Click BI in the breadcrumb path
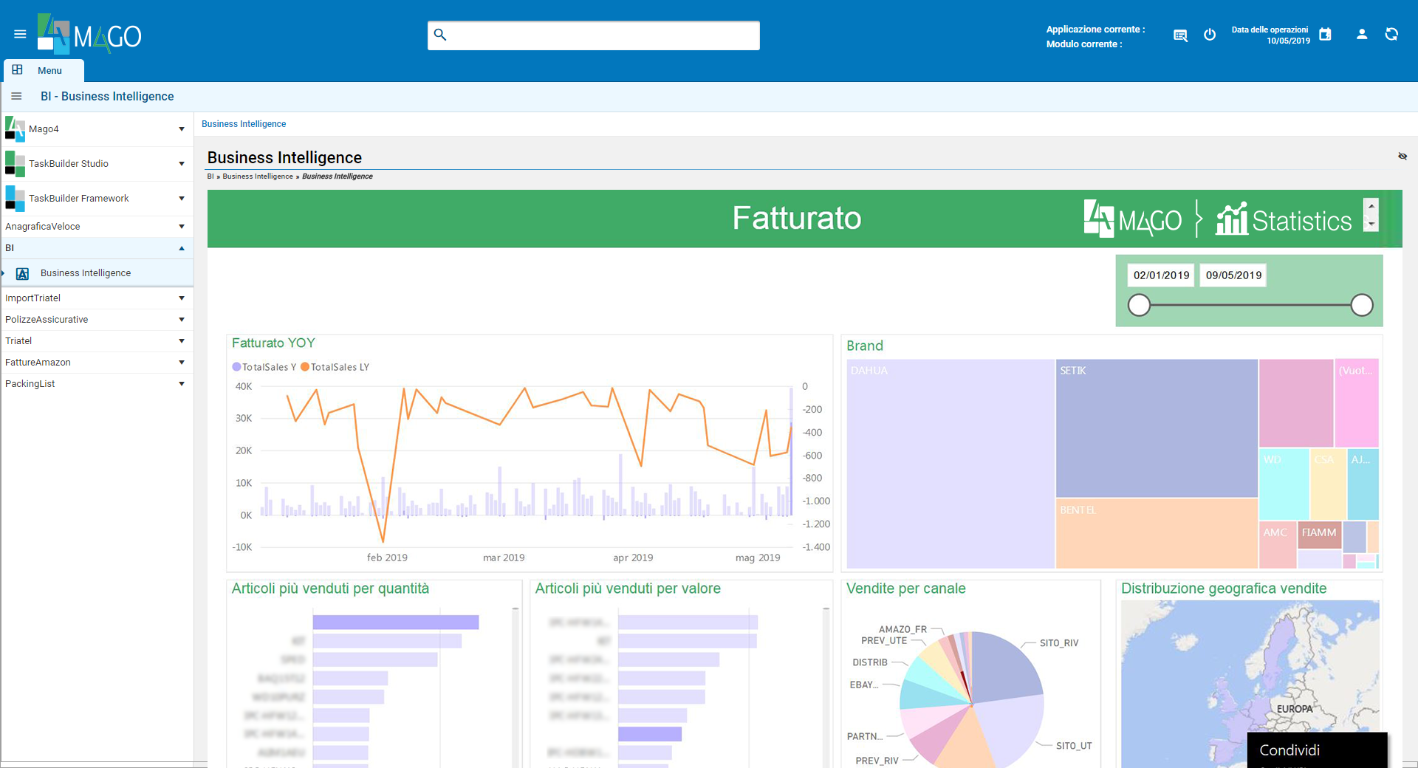 pyautogui.click(x=210, y=176)
